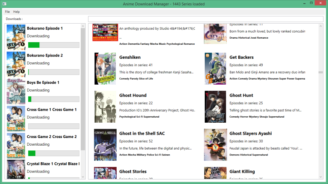
Task: Click Ghost in the Shell 'Episodes in series: 52'
Action: point(136,141)
